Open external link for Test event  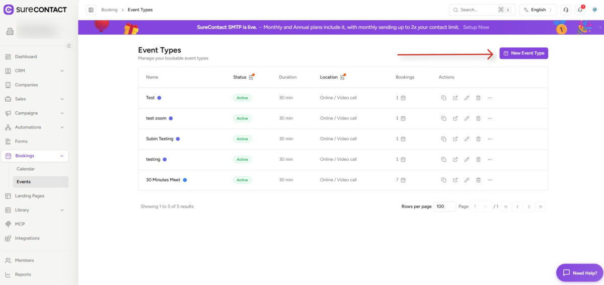click(x=455, y=98)
